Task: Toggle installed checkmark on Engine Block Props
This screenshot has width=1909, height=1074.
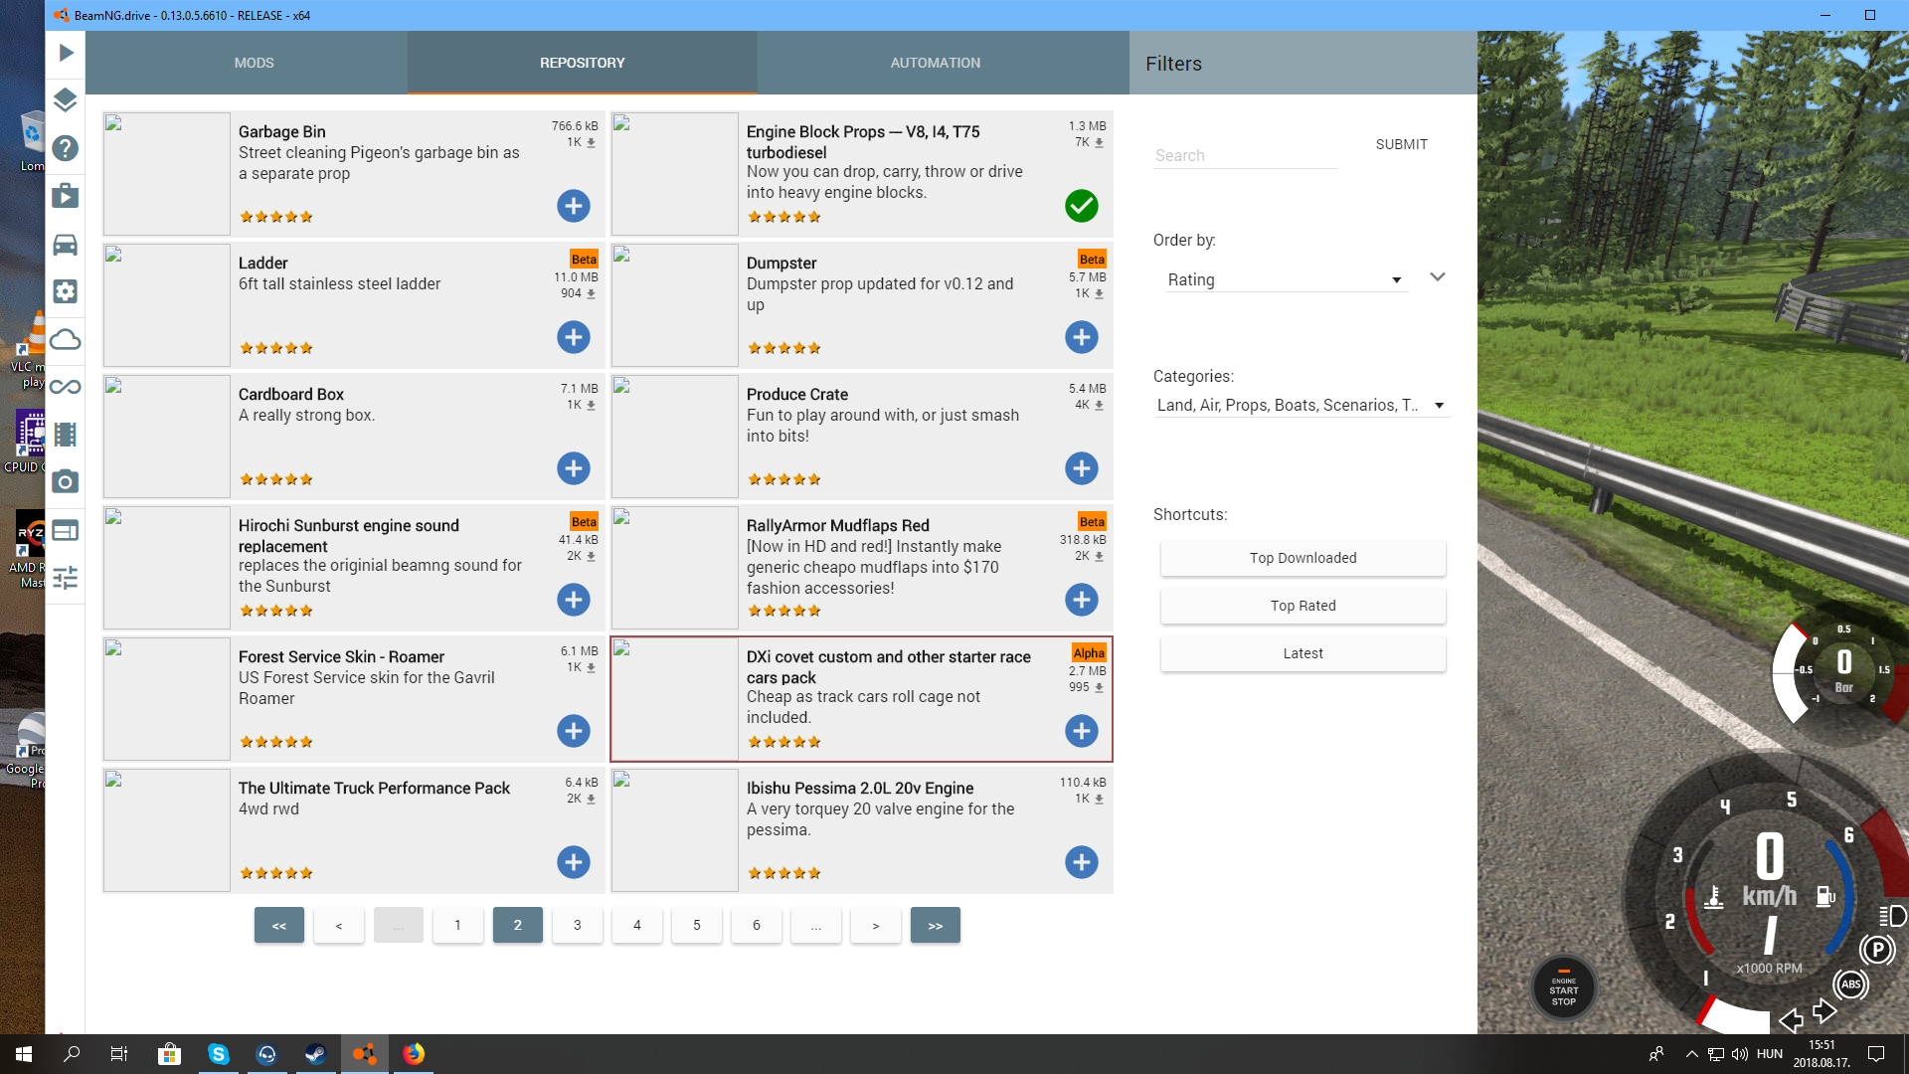Action: coord(1081,206)
